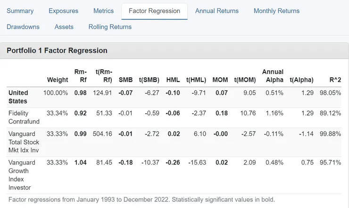Select the United States row label

tap(18, 97)
